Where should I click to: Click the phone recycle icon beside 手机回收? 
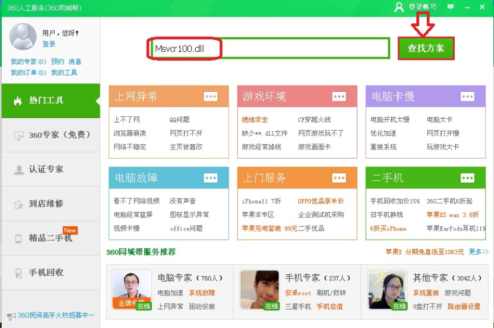point(19,273)
